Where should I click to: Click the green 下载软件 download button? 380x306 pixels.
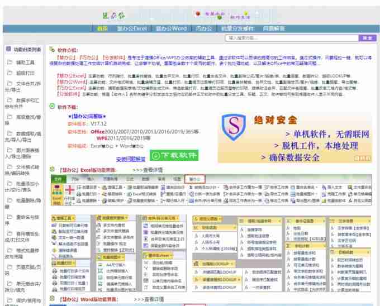[x=174, y=155]
